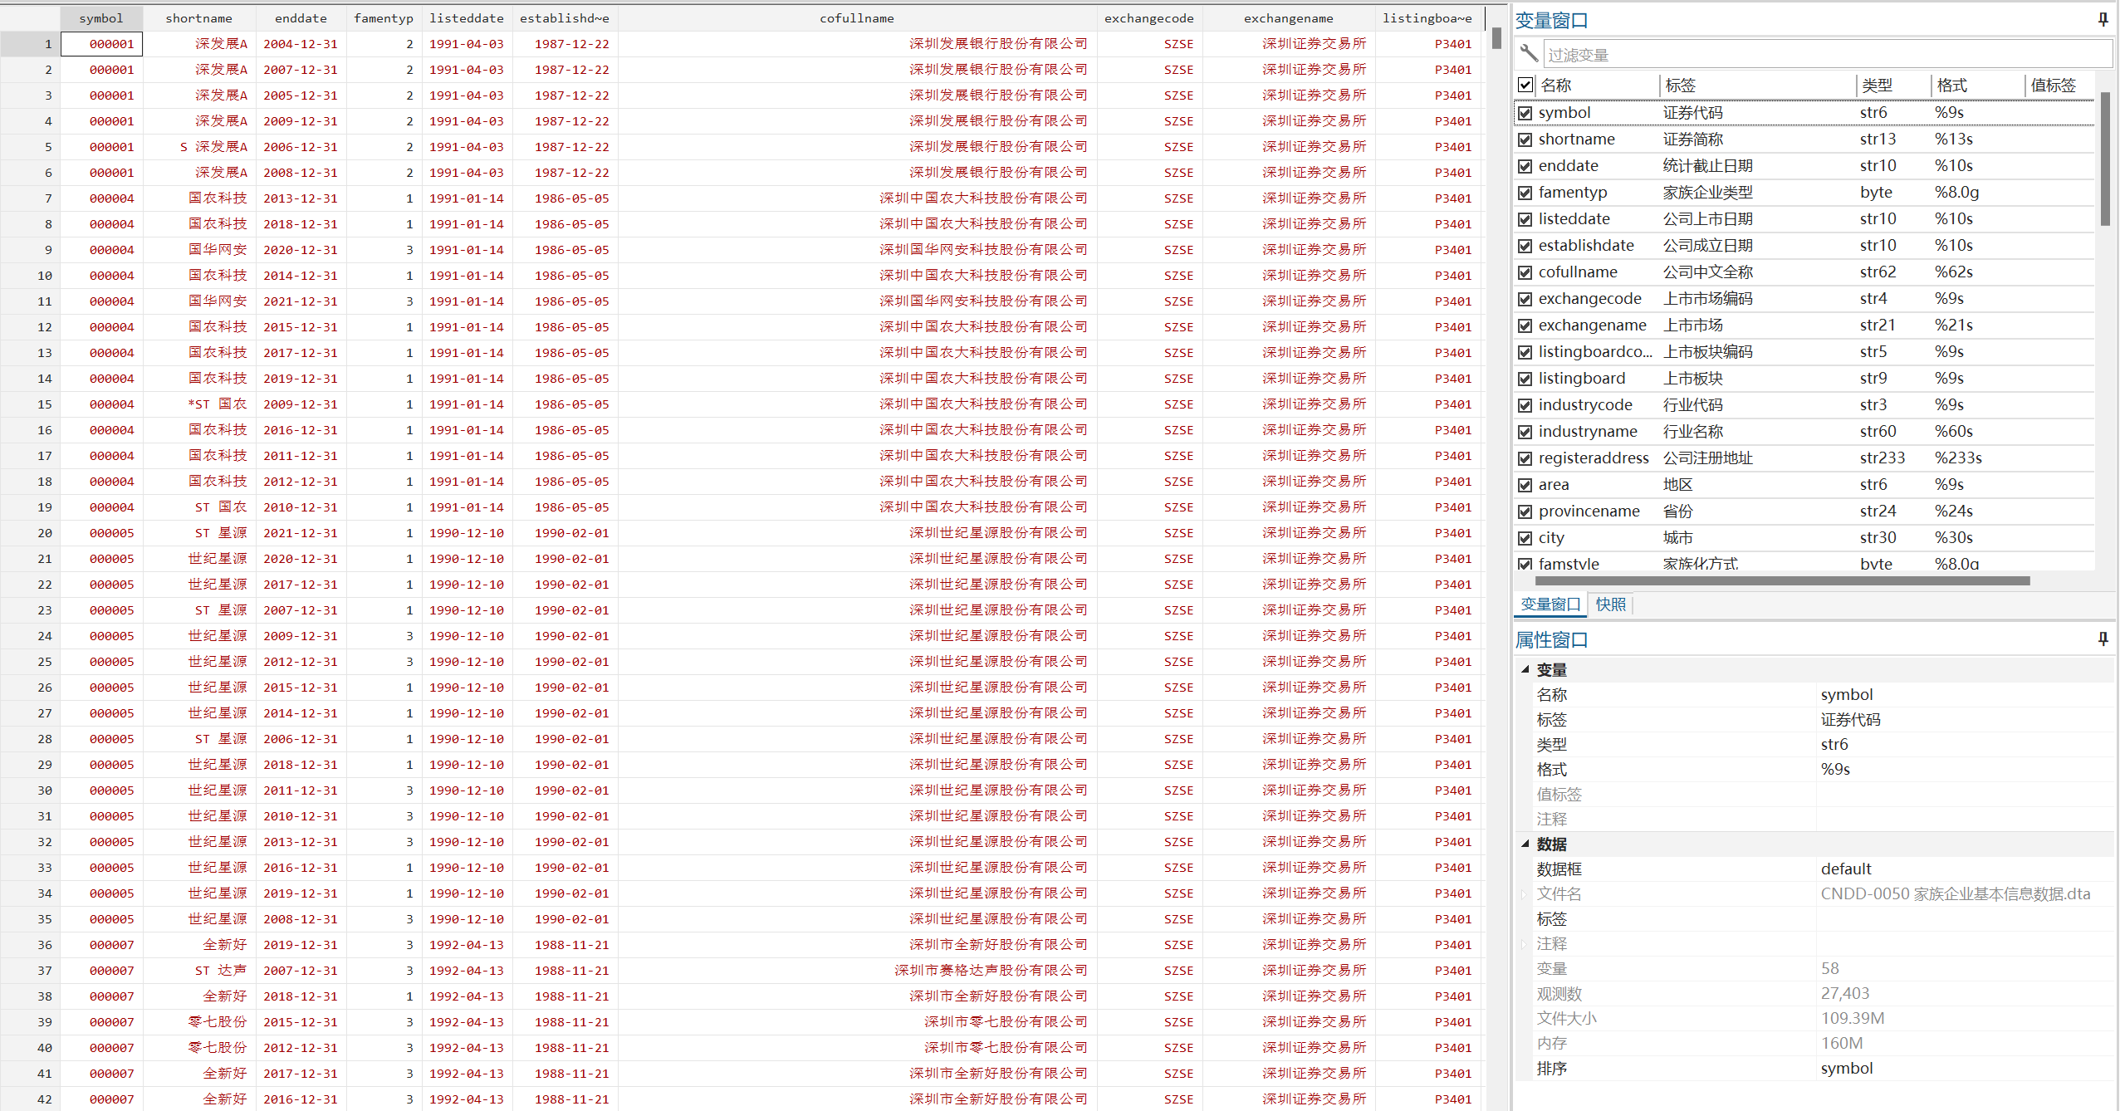Sort variables by 类型 column header
Viewport: 2120px width, 1111px height.
click(x=1877, y=85)
